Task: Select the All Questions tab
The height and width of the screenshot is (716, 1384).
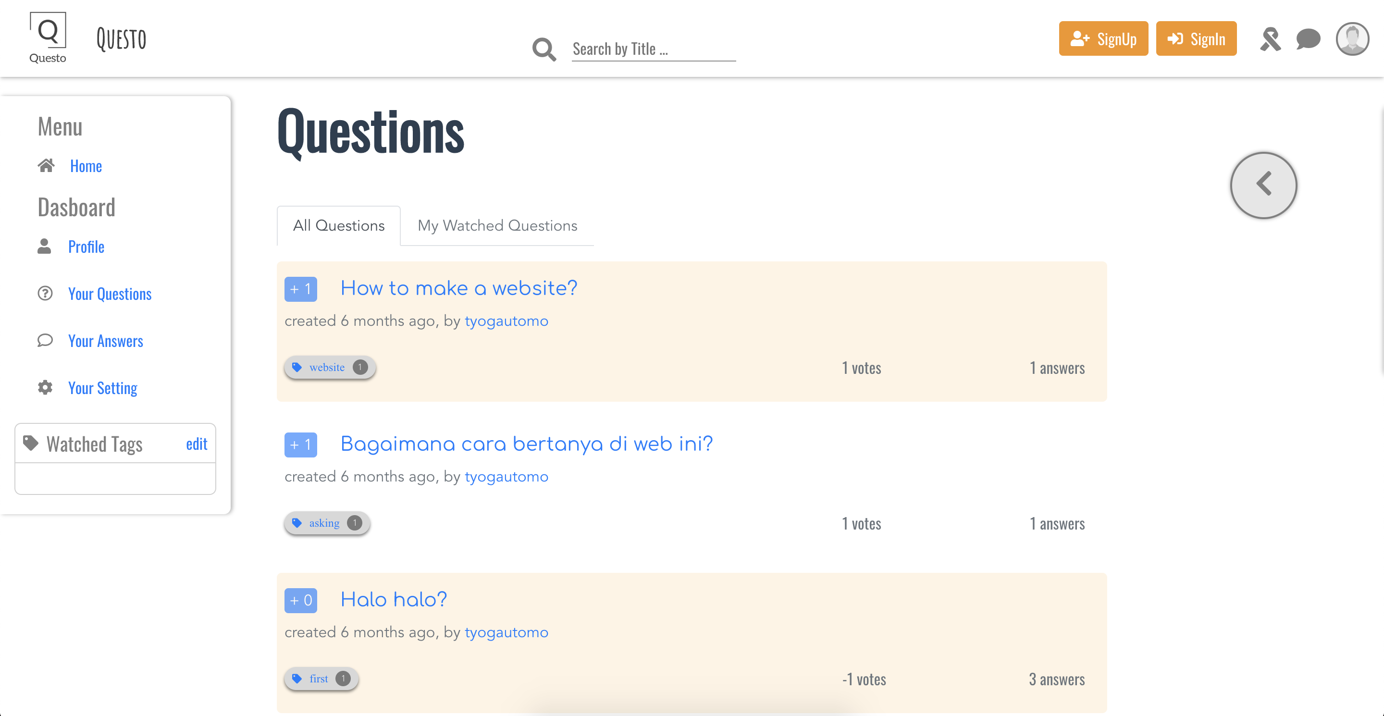Action: click(338, 225)
